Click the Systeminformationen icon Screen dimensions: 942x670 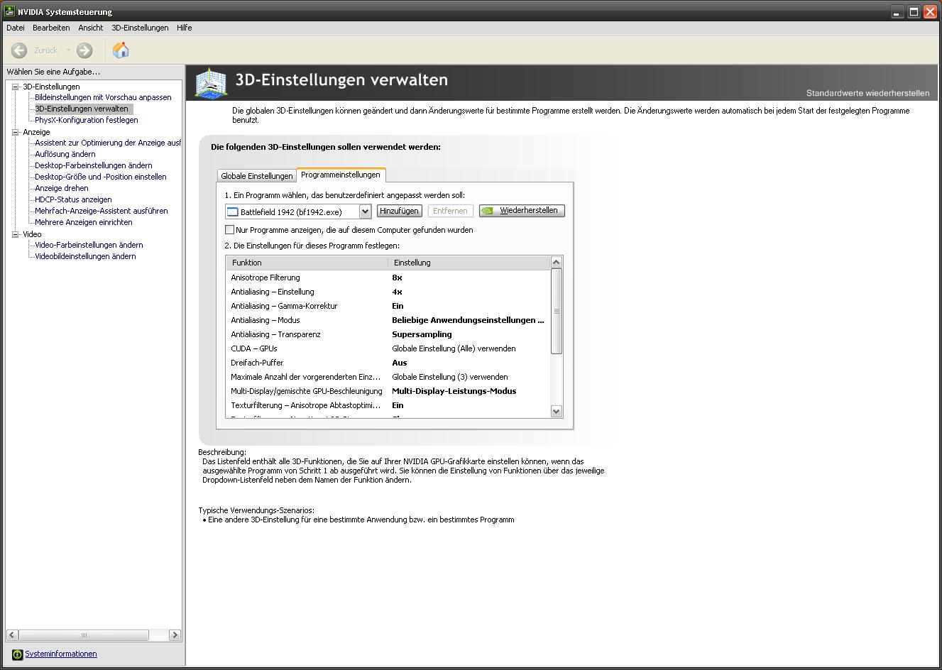click(18, 654)
